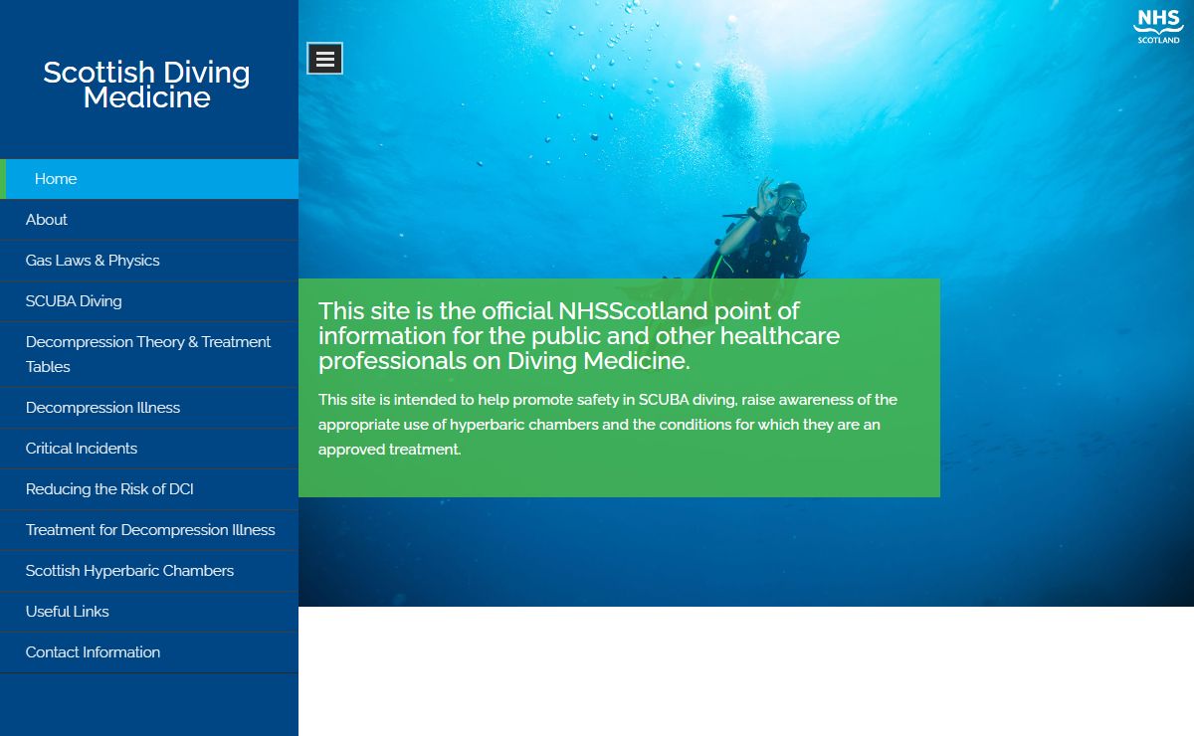Select the Home menu item
Viewport: 1194px width, 736px height.
pos(149,179)
